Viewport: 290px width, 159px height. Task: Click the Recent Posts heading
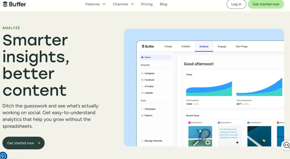pos(193,116)
